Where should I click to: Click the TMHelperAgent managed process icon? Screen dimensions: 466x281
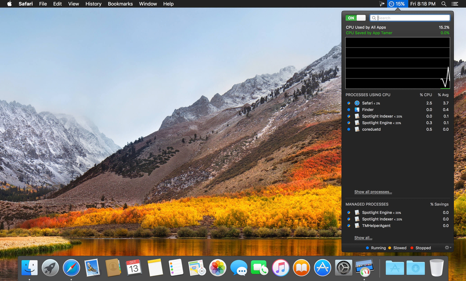[357, 226]
